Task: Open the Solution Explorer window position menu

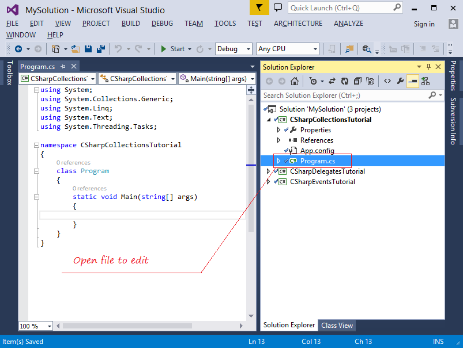Action: click(x=419, y=67)
